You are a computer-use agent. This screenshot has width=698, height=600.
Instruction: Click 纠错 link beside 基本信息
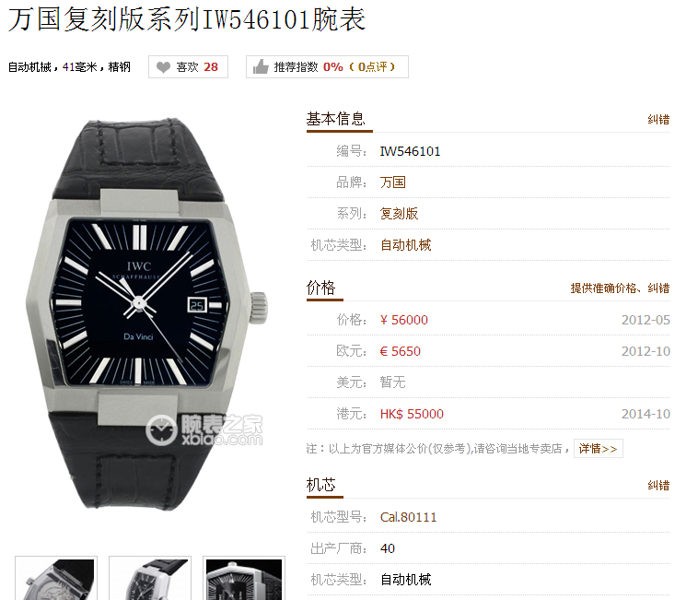(x=658, y=120)
